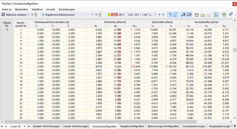Screen dimensions: 237x129
Task: Open the Globale Verformungen tab
Action: tap(46, 126)
